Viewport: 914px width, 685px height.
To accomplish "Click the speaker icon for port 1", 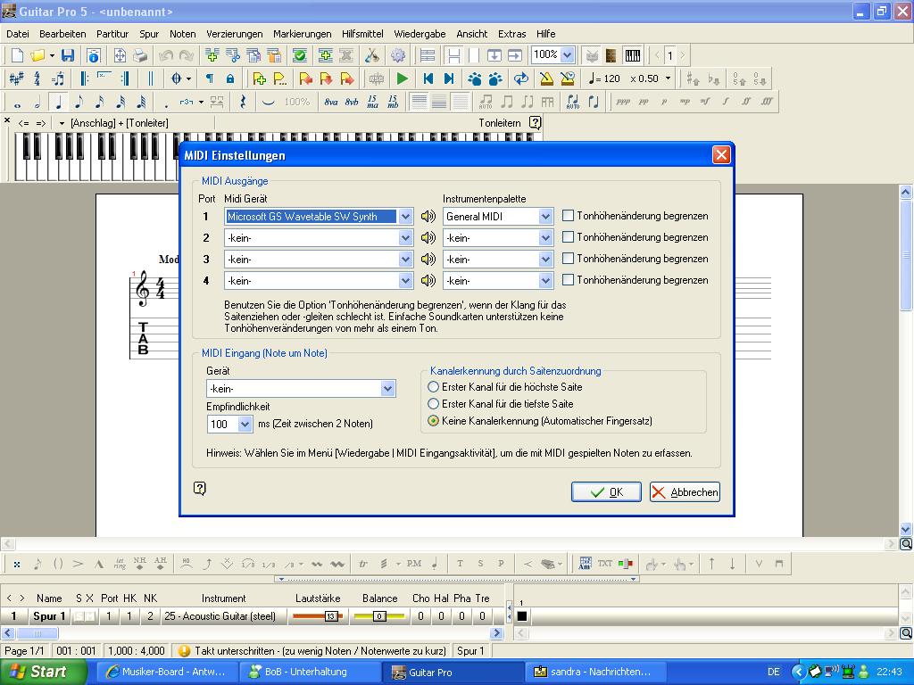I will 428,216.
